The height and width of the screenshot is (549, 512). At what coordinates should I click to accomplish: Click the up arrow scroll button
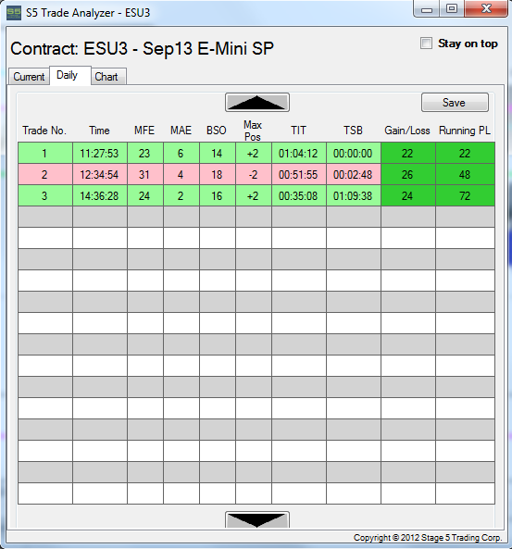pos(257,102)
